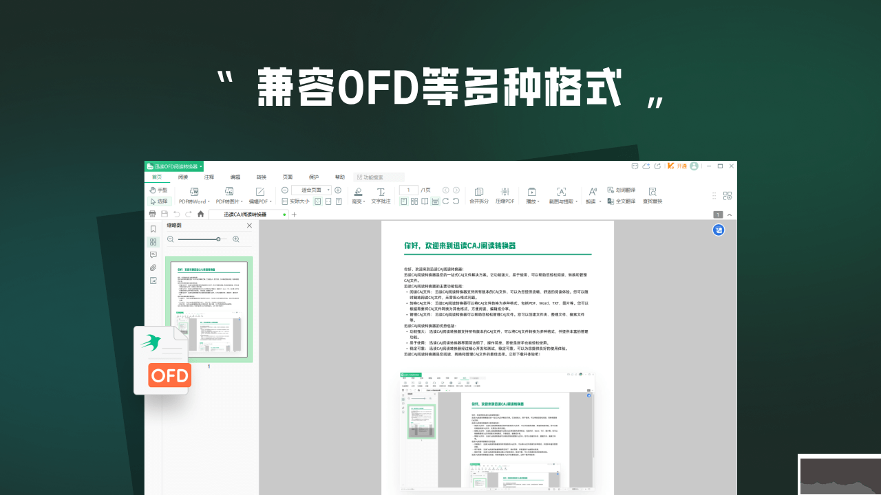Click the 编辑PDF icon

coord(260,191)
